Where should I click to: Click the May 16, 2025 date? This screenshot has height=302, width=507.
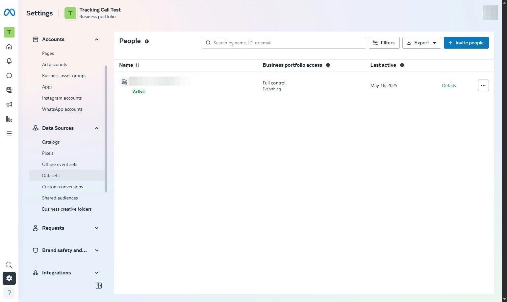pos(384,85)
